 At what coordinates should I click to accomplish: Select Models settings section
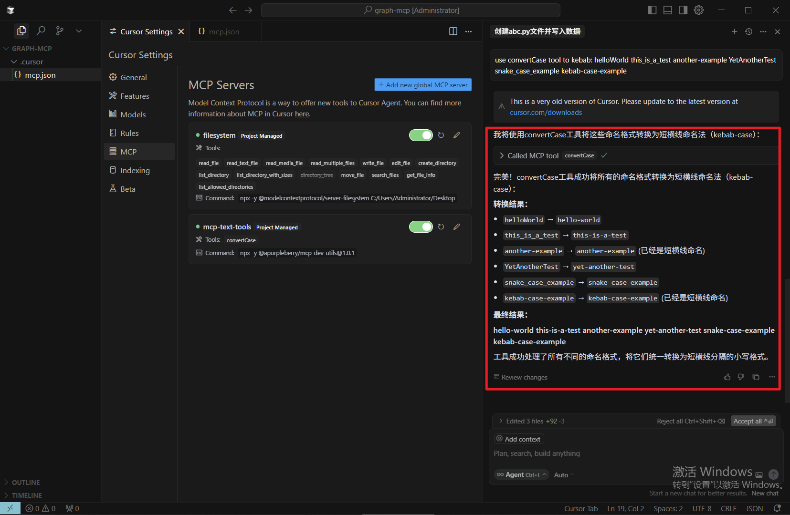(139, 114)
